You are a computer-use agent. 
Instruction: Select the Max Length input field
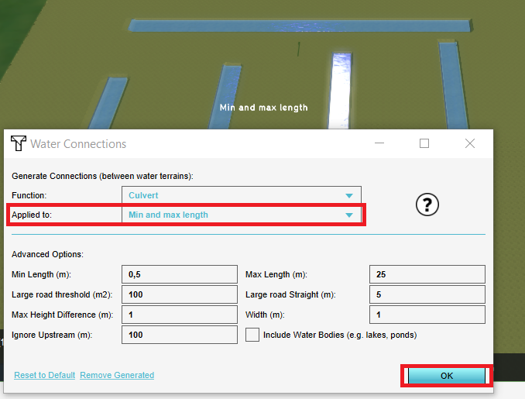tap(427, 274)
